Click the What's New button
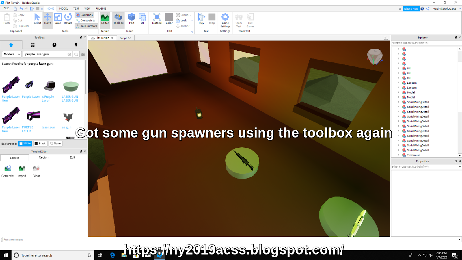462x260 pixels. [x=411, y=9]
